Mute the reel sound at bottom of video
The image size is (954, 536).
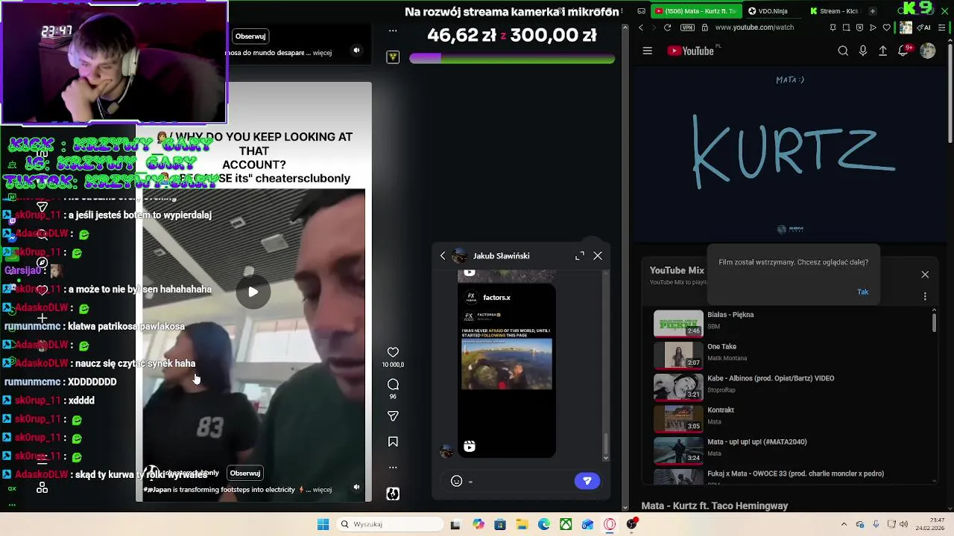coord(356,487)
